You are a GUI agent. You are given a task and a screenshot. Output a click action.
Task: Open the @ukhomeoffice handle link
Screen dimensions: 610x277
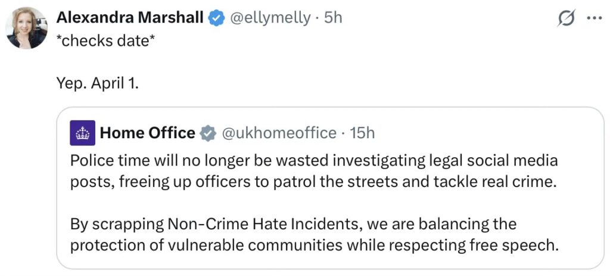pos(279,133)
